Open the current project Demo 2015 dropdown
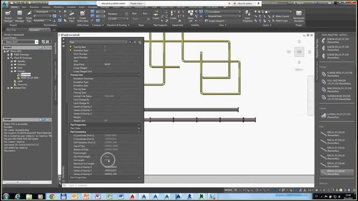The width and height of the screenshot is (358, 201). point(20,42)
